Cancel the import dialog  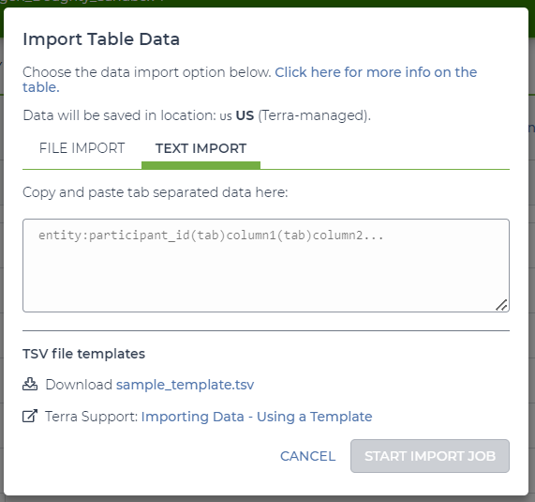(x=307, y=456)
